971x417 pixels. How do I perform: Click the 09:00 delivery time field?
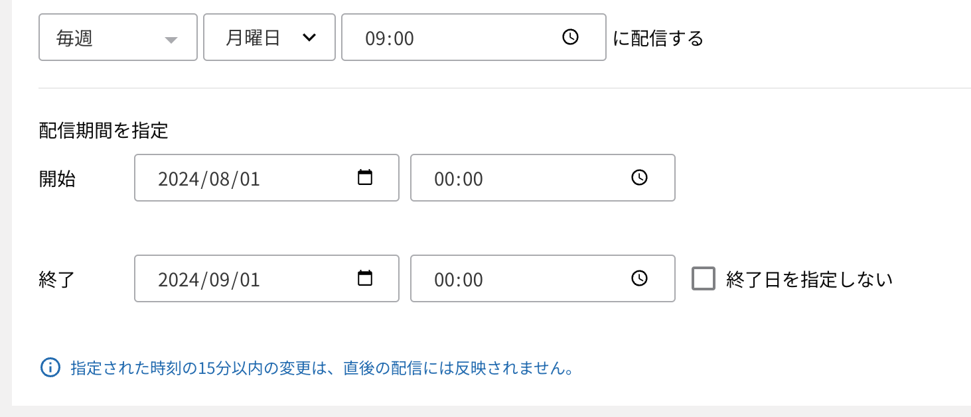click(451, 38)
